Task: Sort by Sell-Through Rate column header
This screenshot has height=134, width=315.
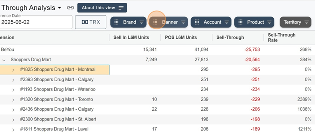Action: (x=282, y=38)
